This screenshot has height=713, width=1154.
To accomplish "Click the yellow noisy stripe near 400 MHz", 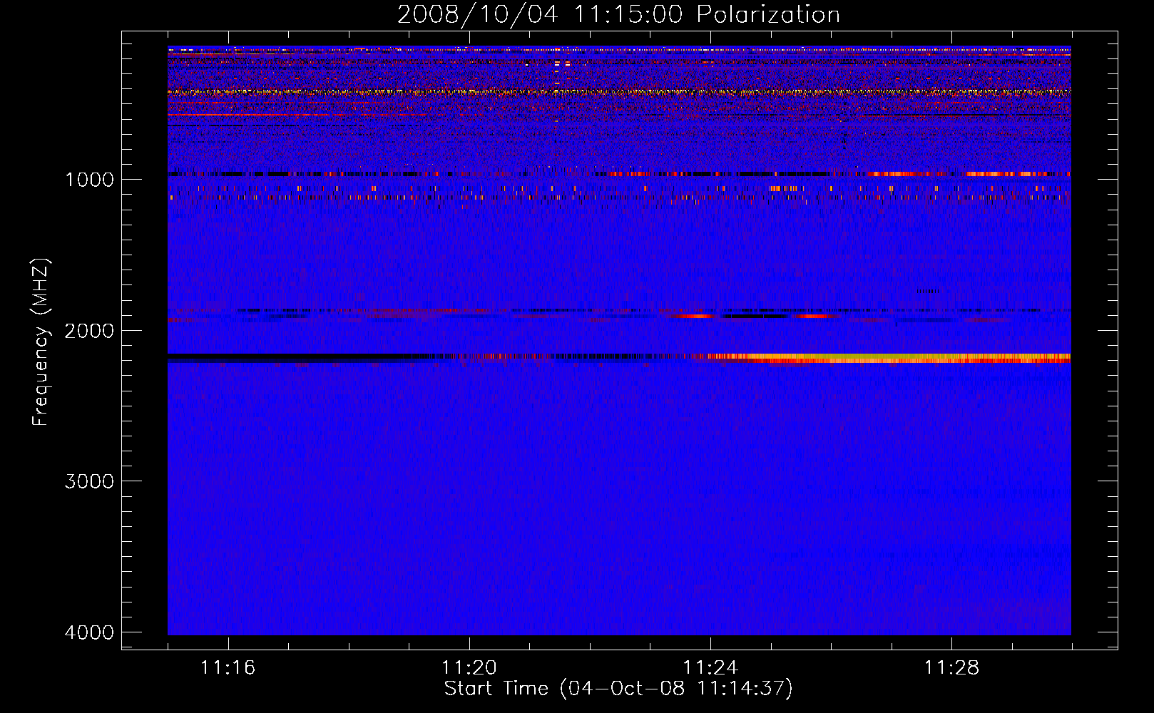I will pos(619,92).
